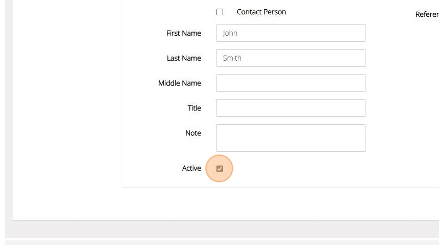The width and height of the screenshot is (439, 245).
Task: Click the partially visible Reference label
Action: pos(427,15)
